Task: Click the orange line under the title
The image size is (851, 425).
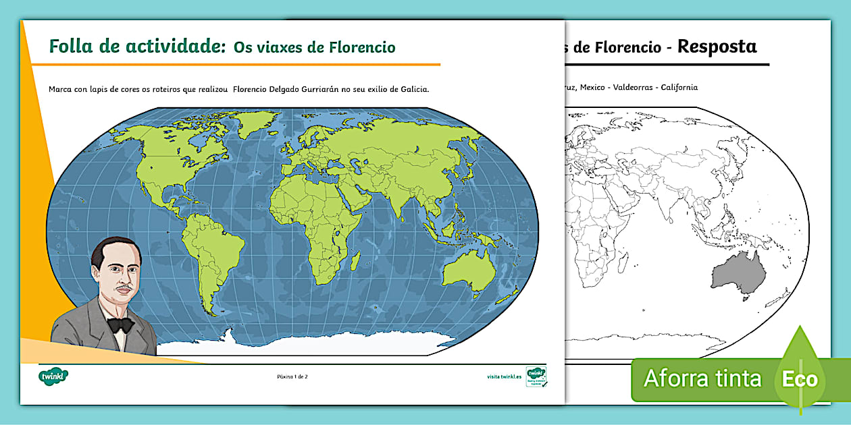Action: (236, 65)
